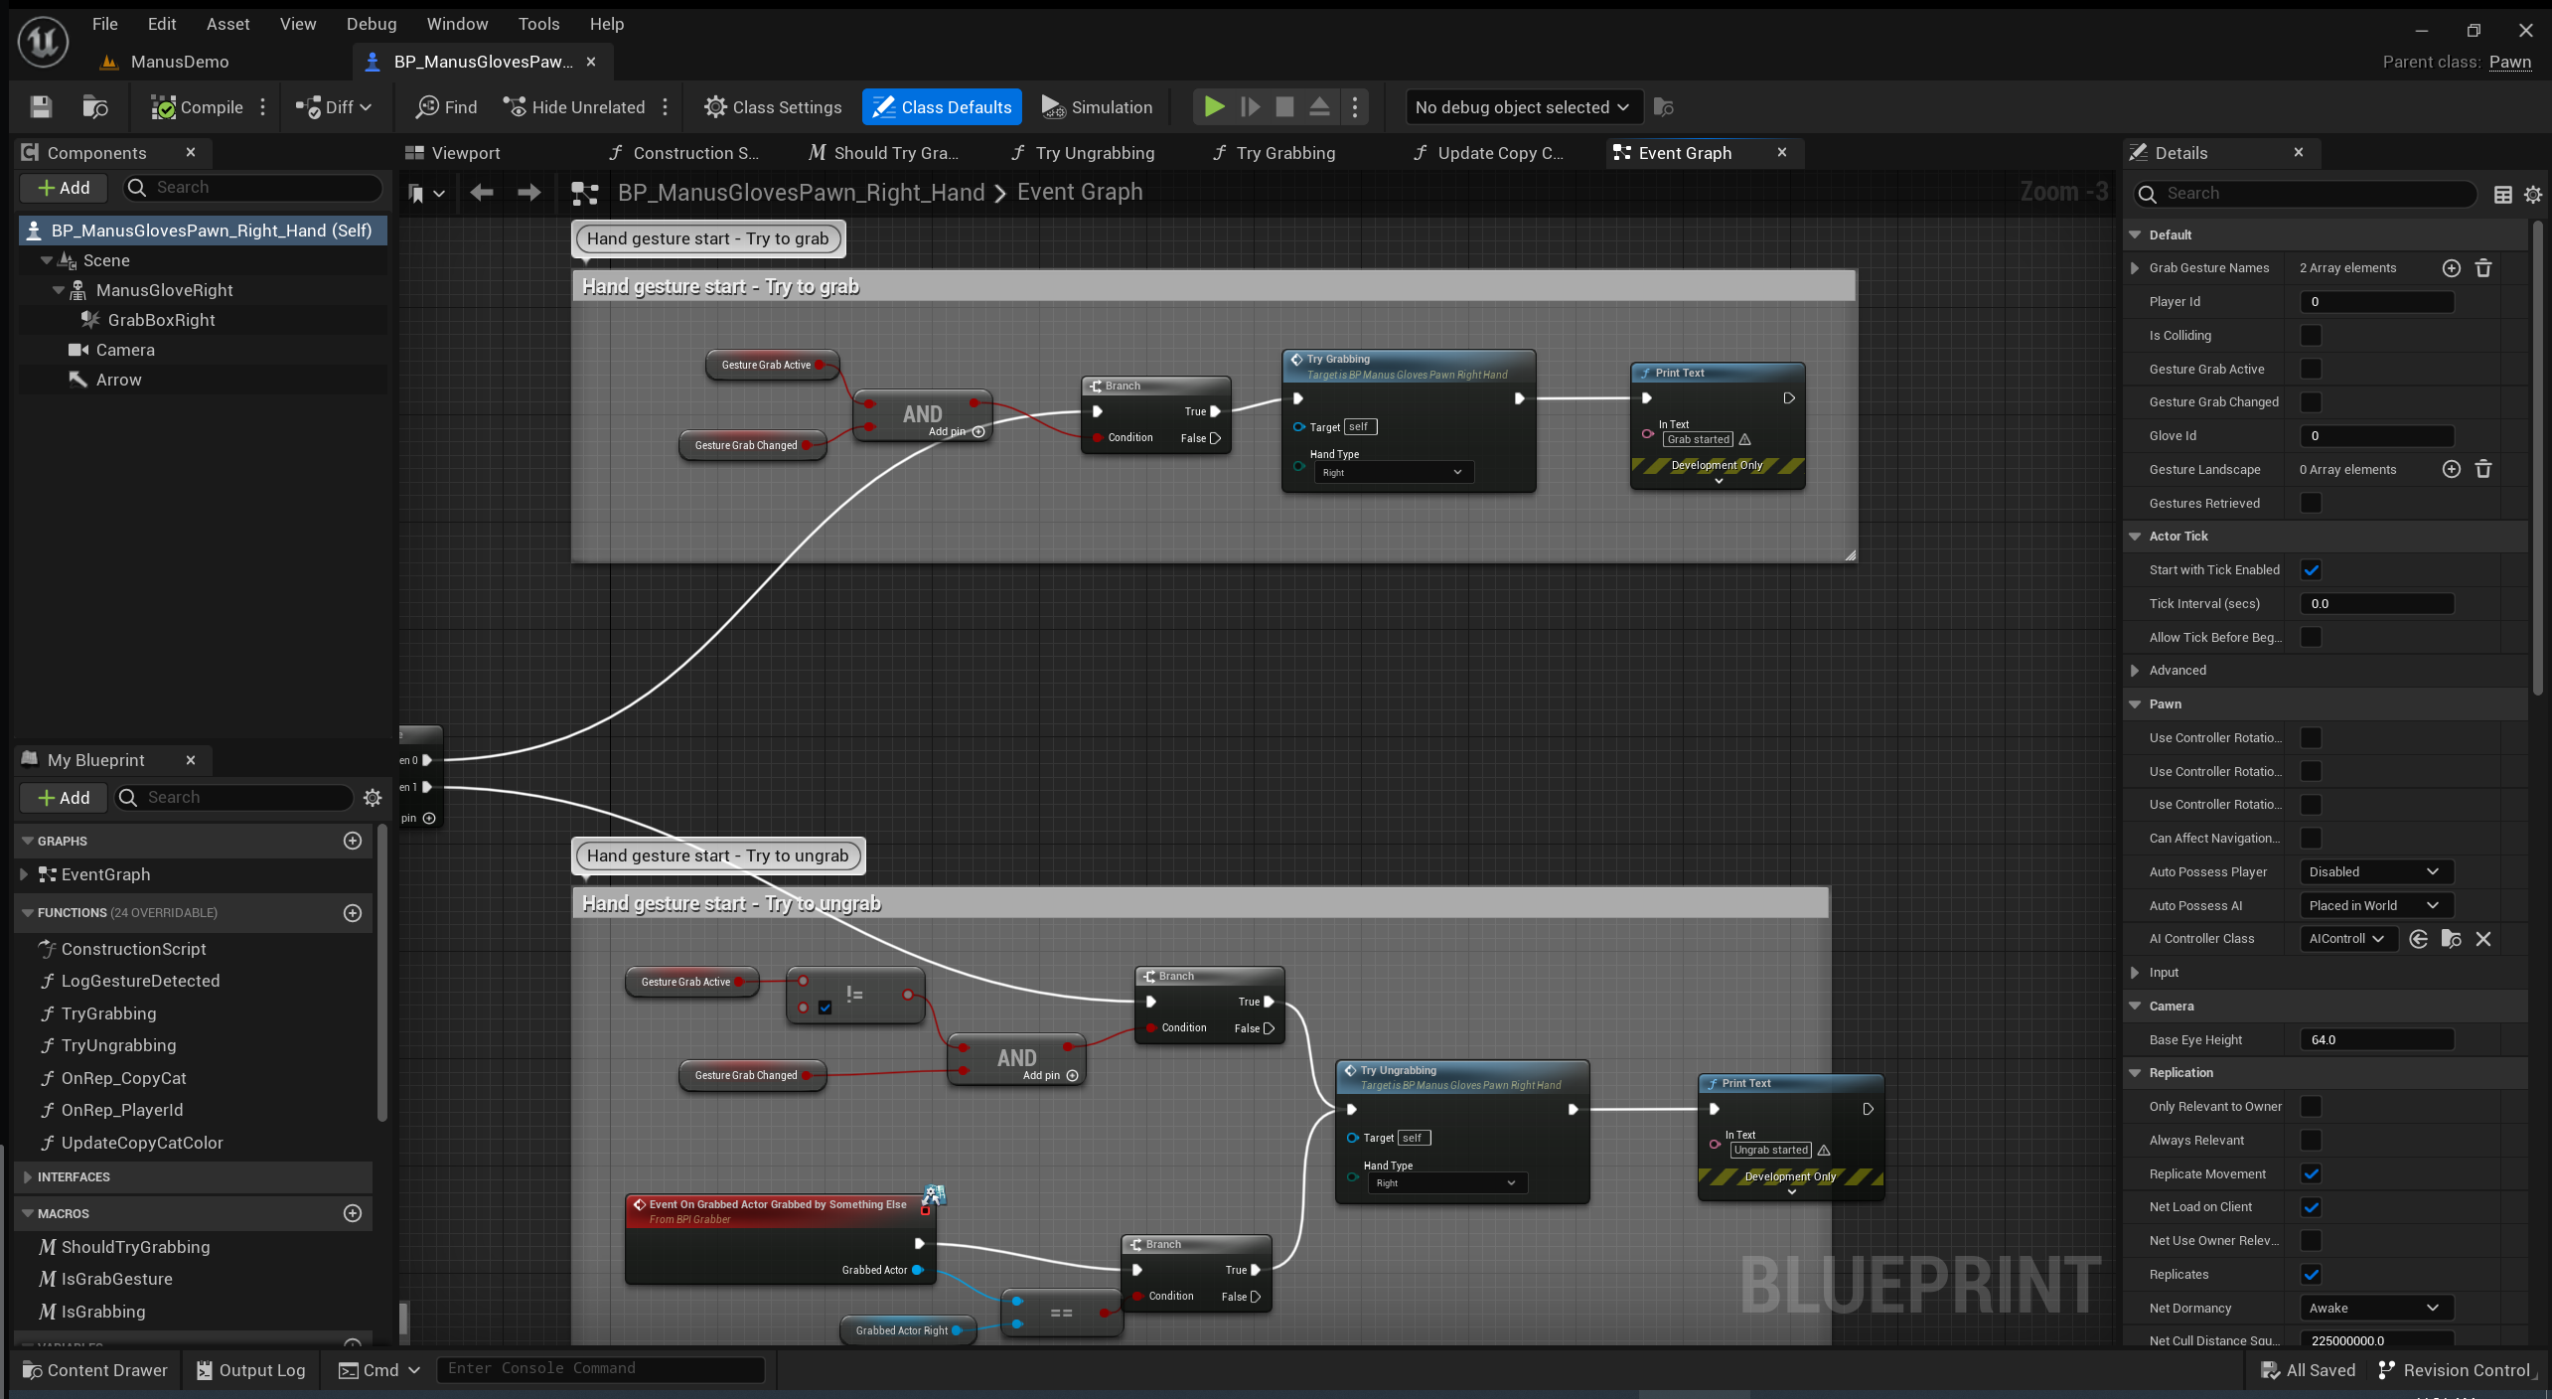
Task: Expand the Advanced section in Details
Action: (x=2135, y=671)
